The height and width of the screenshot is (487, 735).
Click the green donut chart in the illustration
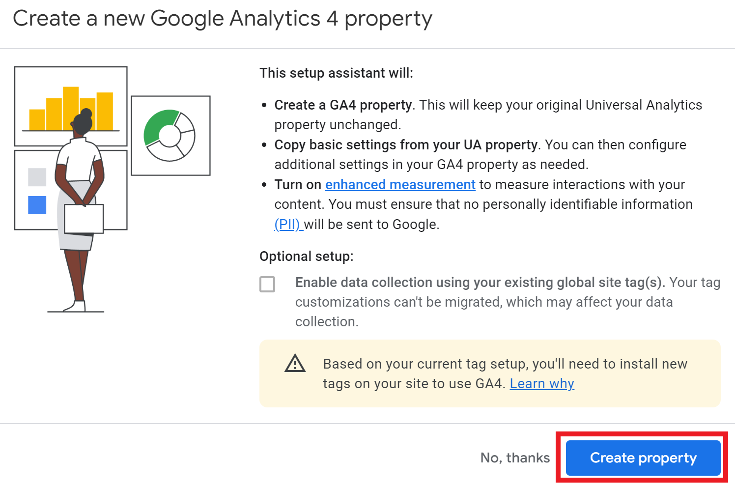(x=170, y=135)
